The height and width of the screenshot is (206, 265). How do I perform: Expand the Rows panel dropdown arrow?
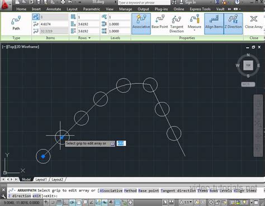point(89,38)
